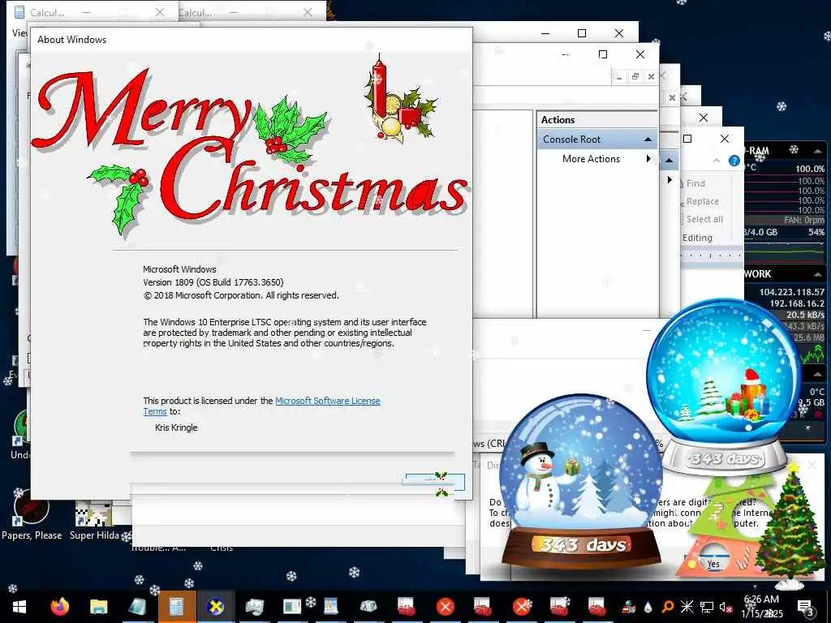Expand the More Actions submenu arrow
The height and width of the screenshot is (623, 831).
pos(648,158)
